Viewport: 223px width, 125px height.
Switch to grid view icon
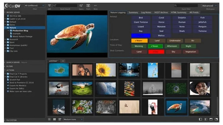(x=55, y=119)
